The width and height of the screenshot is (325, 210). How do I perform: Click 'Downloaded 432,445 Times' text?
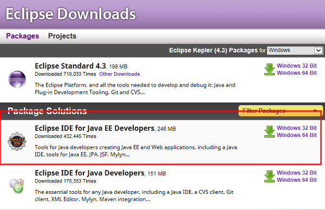[x=66, y=136]
